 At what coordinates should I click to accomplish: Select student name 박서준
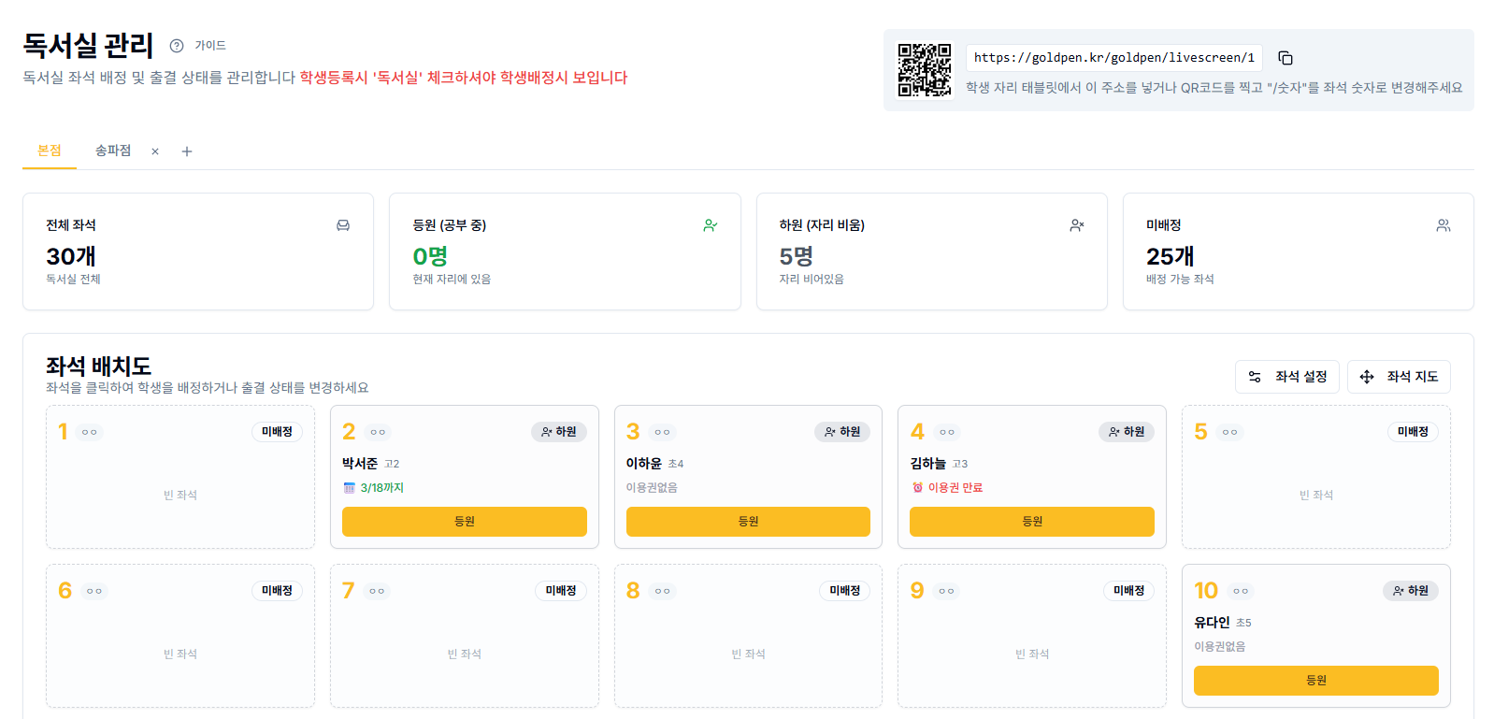(x=360, y=464)
